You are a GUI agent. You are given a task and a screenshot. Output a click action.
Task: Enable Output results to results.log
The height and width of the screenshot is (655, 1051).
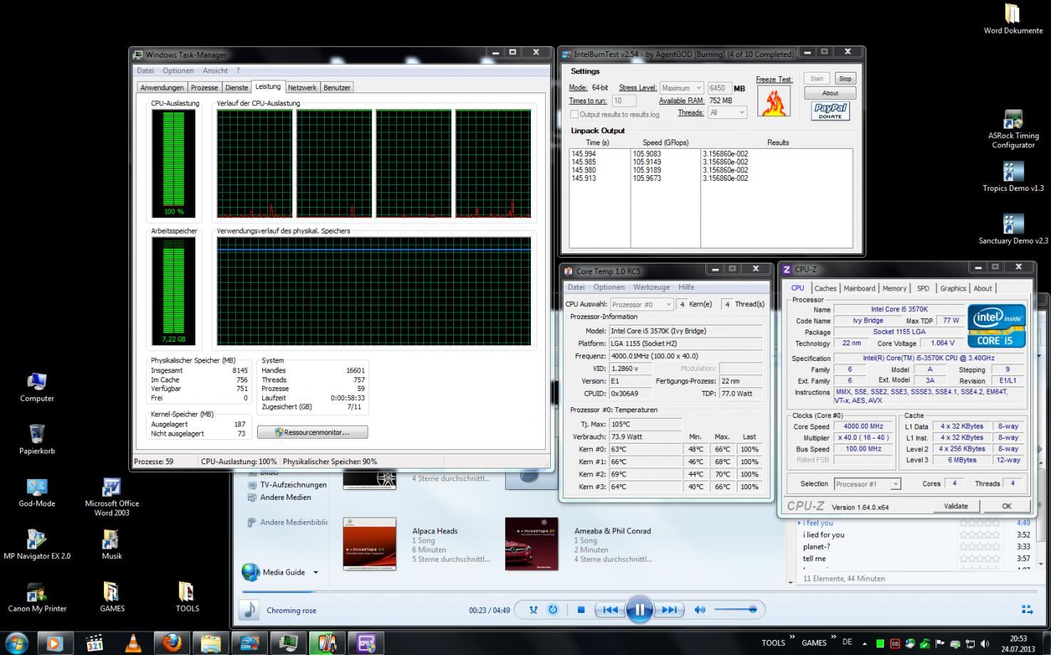pyautogui.click(x=574, y=114)
